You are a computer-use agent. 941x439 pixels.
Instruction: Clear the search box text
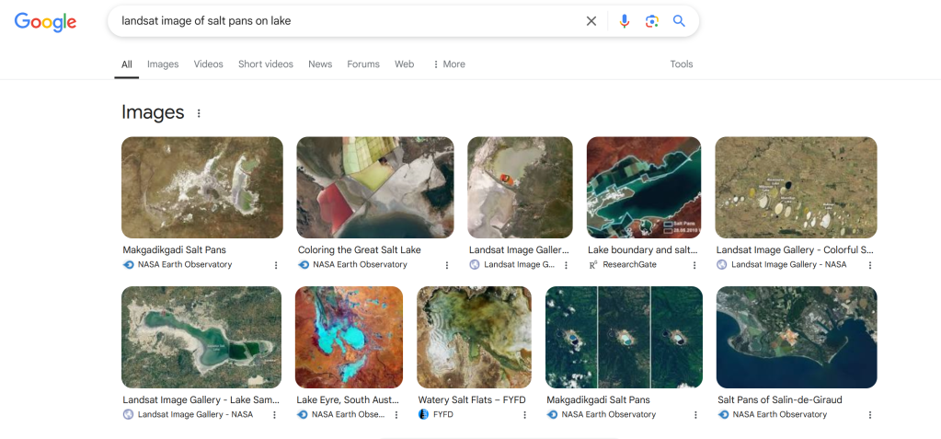pos(591,21)
